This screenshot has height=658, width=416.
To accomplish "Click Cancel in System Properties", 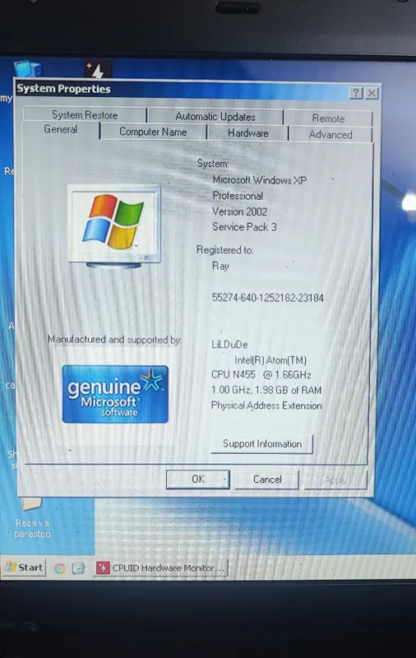I will 267,480.
